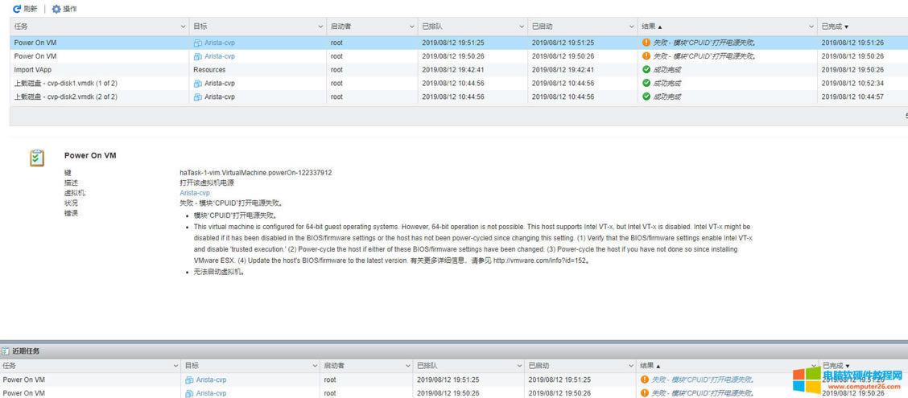Click the orange warning icon in first task row
This screenshot has height=398, width=908.
646,43
